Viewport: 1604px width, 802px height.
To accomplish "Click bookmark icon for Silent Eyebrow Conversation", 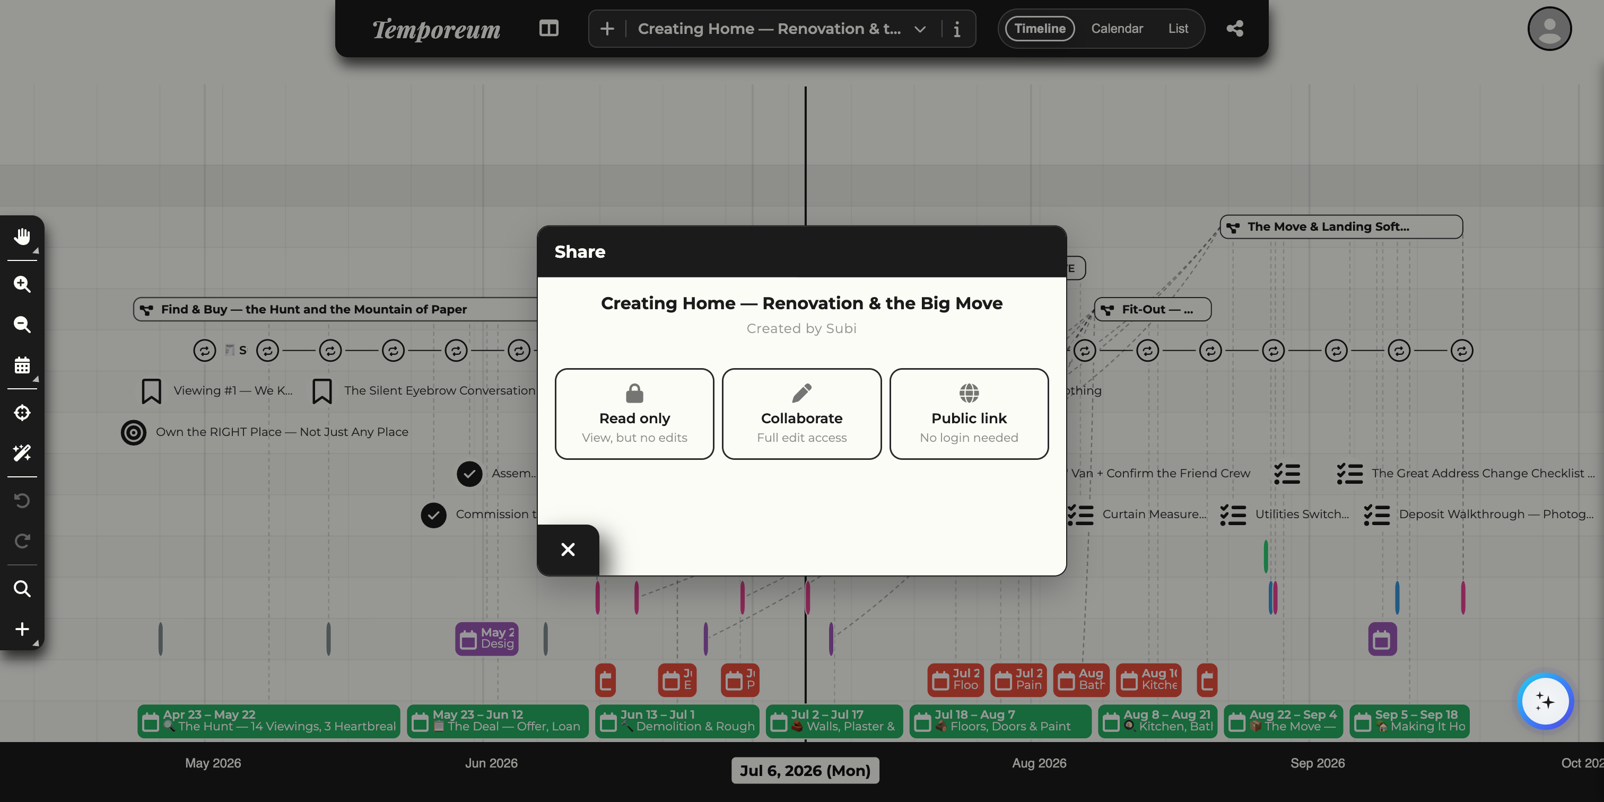I will tap(322, 391).
